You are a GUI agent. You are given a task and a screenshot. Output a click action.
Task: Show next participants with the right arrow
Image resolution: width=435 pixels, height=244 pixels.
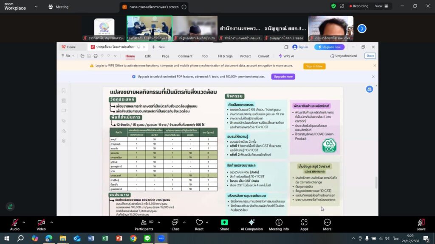point(362,28)
